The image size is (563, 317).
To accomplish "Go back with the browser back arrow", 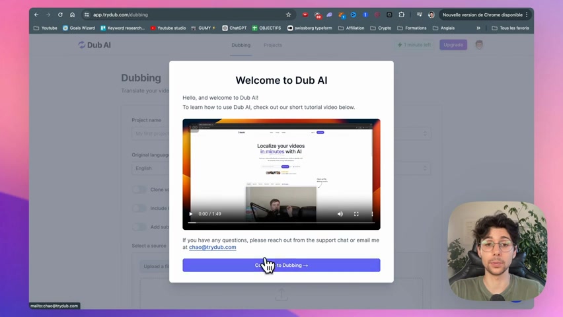I will pyautogui.click(x=36, y=15).
